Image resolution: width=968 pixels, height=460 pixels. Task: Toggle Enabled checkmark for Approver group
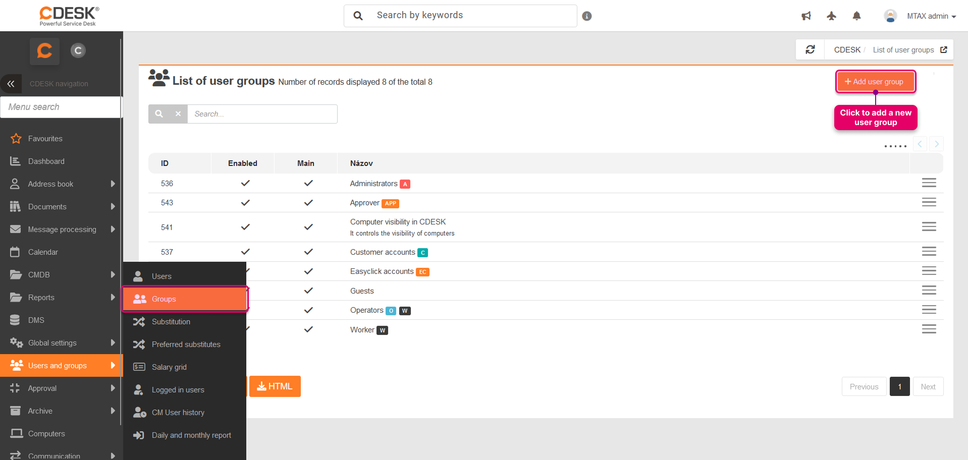click(245, 203)
